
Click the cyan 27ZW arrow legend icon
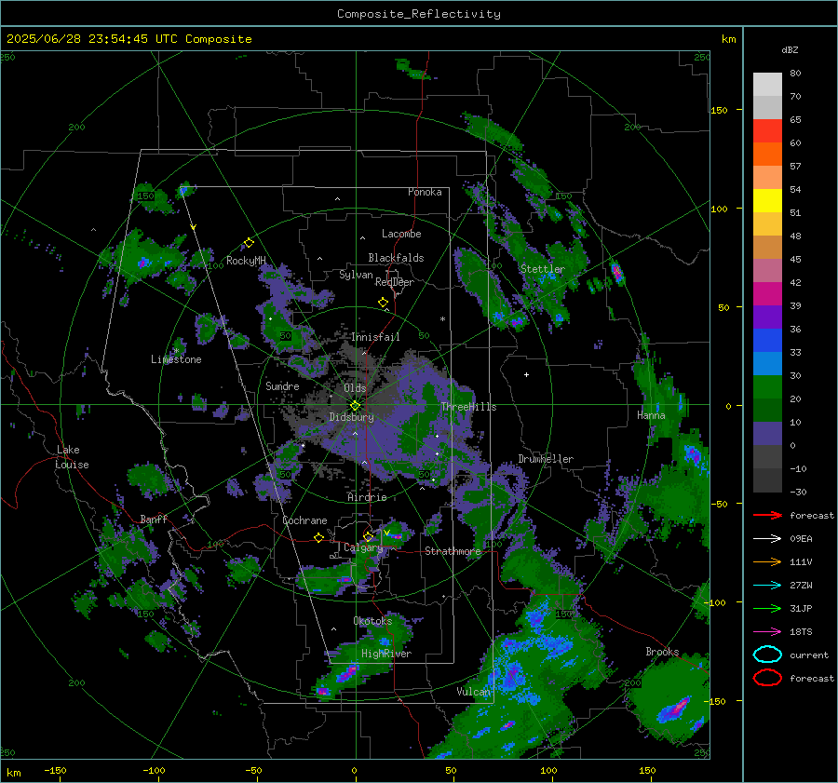click(767, 586)
